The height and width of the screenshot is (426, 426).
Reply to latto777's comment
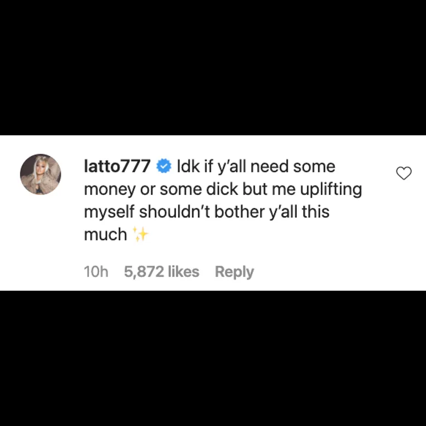[x=234, y=272]
